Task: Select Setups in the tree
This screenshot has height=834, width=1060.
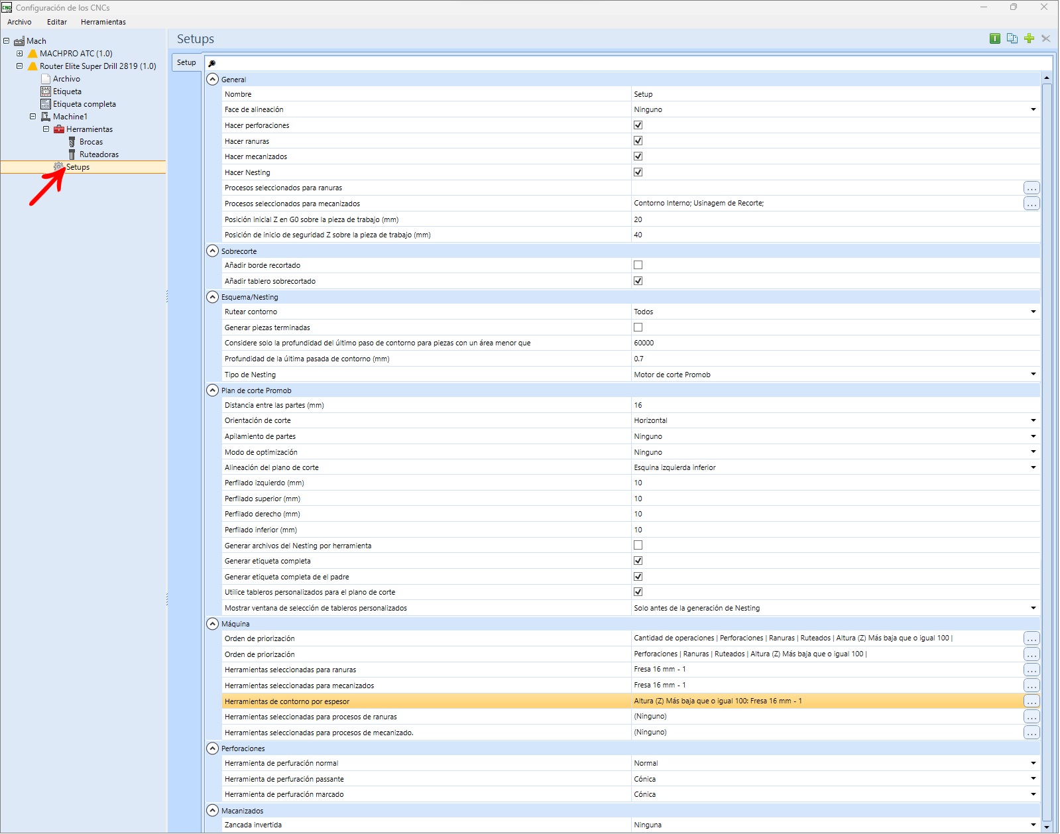Action: 78,167
